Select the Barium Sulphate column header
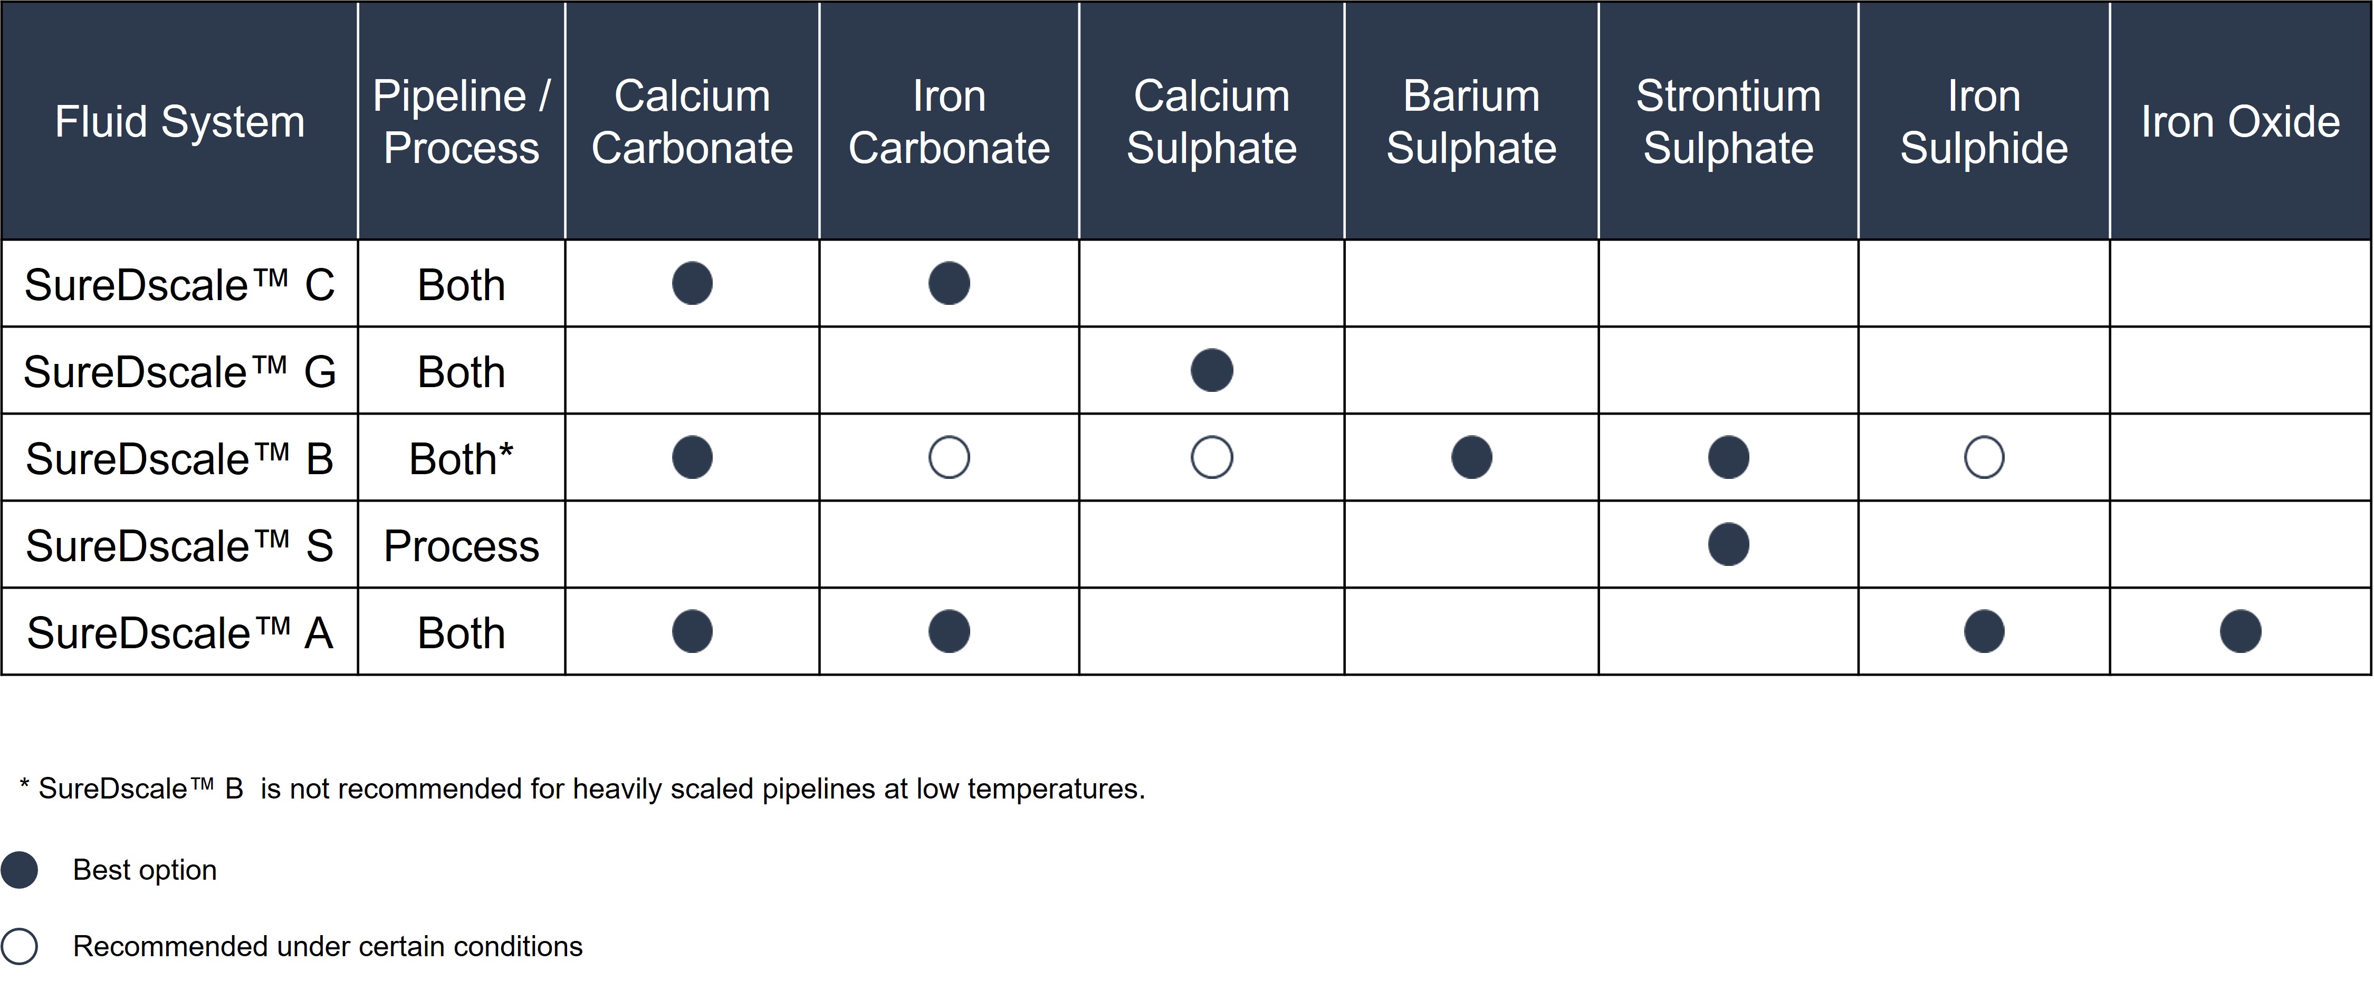The image size is (2374, 981). point(1472,121)
